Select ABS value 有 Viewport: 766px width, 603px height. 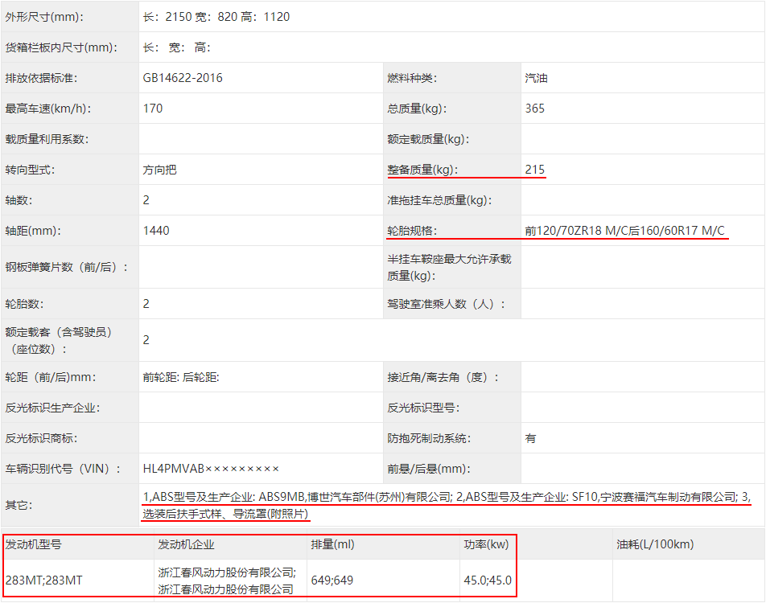(x=530, y=438)
